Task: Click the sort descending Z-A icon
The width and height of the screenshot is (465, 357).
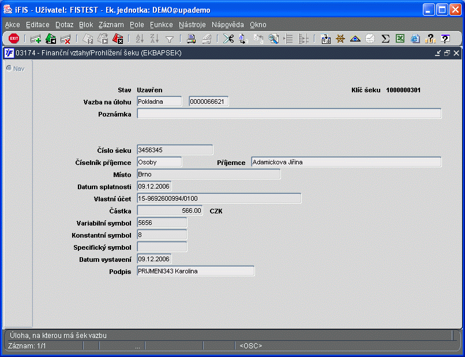Action: pos(155,39)
